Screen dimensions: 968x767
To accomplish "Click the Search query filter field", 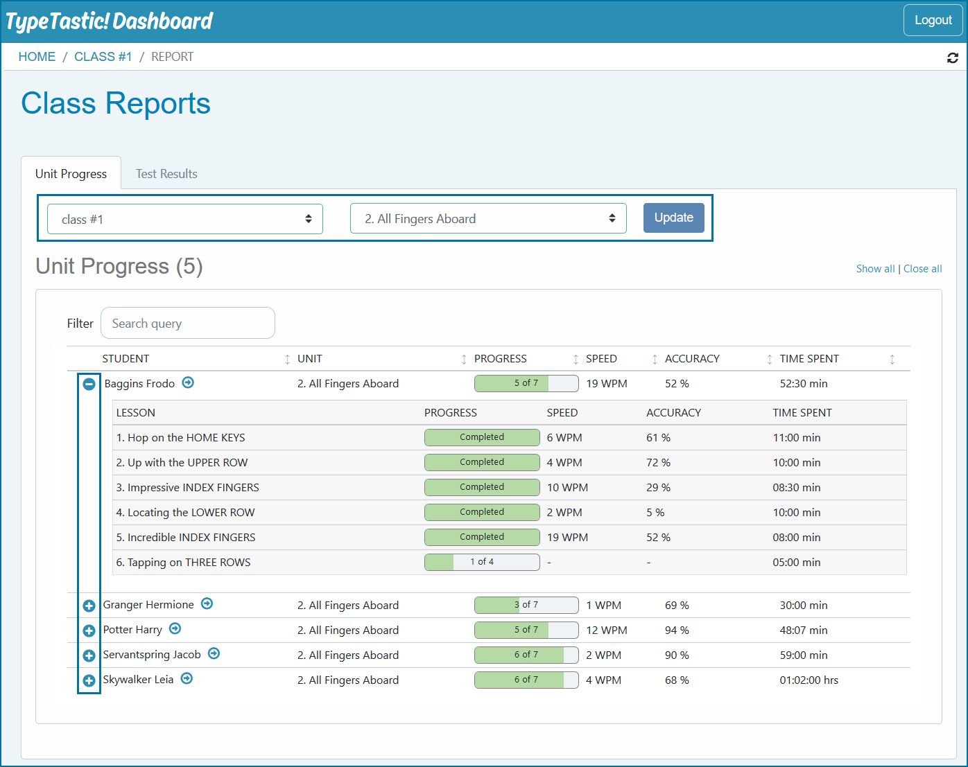I will [188, 324].
